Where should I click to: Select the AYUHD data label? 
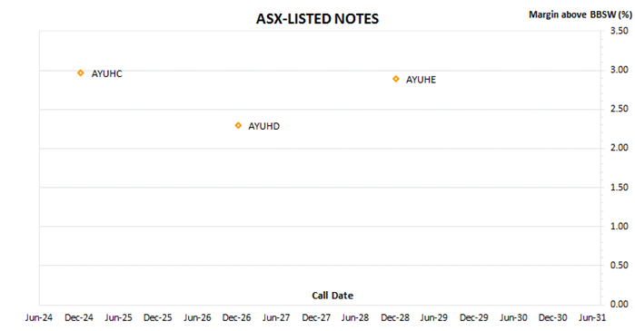point(263,126)
